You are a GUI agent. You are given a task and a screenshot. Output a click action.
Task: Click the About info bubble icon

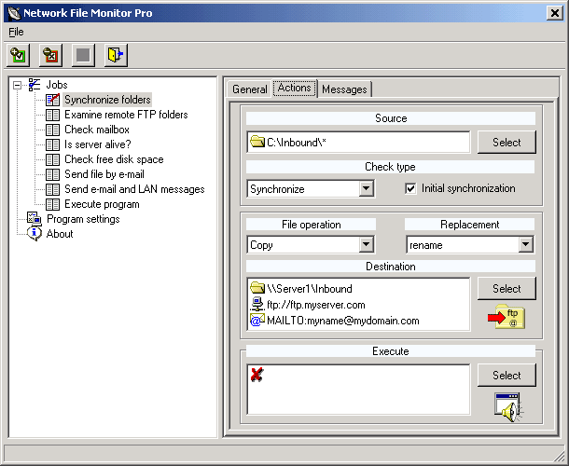point(35,234)
